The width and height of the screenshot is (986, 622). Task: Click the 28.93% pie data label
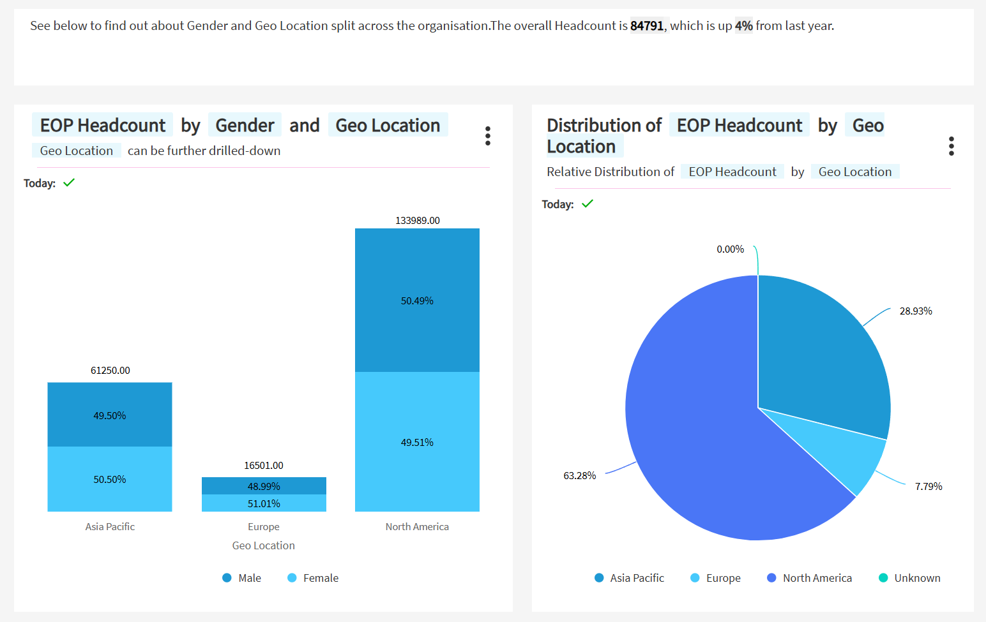click(916, 311)
